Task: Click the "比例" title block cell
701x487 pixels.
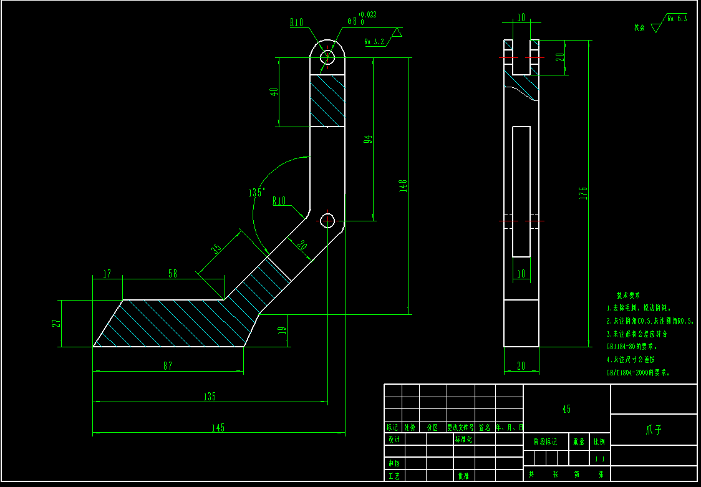Action: click(599, 442)
